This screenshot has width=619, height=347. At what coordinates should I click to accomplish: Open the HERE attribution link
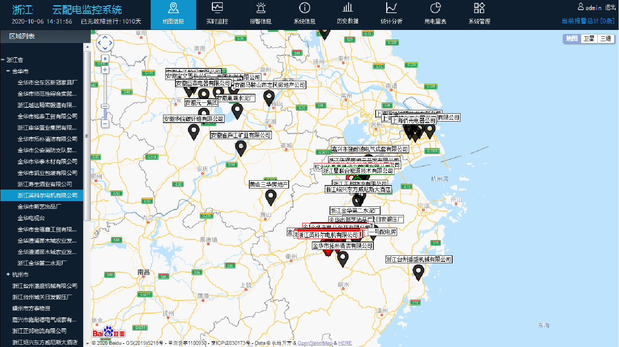click(345, 343)
